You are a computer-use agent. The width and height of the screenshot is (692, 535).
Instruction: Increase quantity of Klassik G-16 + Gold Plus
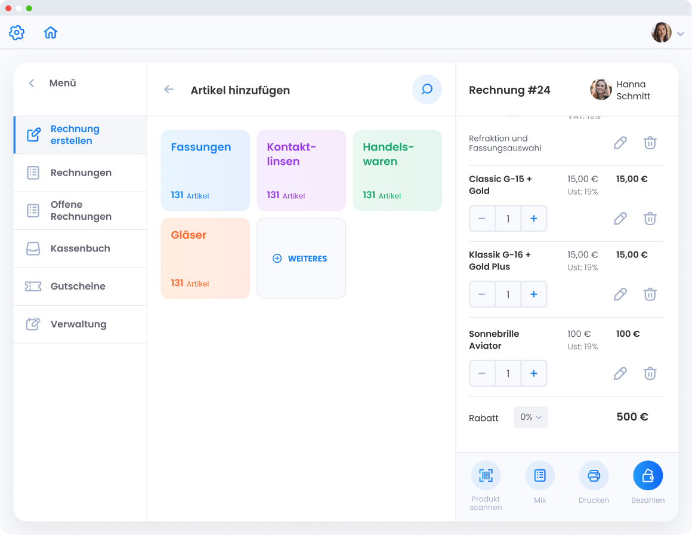pyautogui.click(x=533, y=294)
